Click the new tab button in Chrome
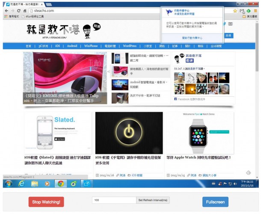Image resolution: width=261 pixels, height=214 pixels. coord(49,4)
